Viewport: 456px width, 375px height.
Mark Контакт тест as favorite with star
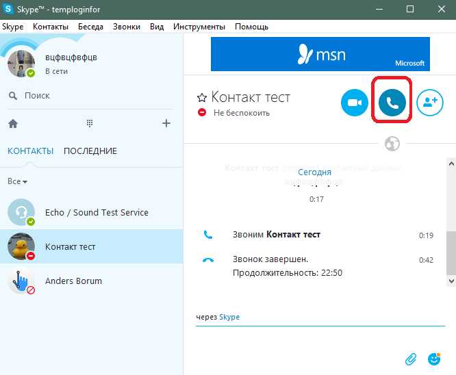[201, 97]
